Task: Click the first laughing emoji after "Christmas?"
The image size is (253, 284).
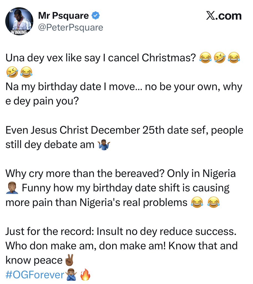Action: [x=206, y=58]
